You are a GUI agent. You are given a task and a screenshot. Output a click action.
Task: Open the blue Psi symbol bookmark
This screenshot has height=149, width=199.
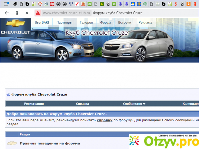71,4
